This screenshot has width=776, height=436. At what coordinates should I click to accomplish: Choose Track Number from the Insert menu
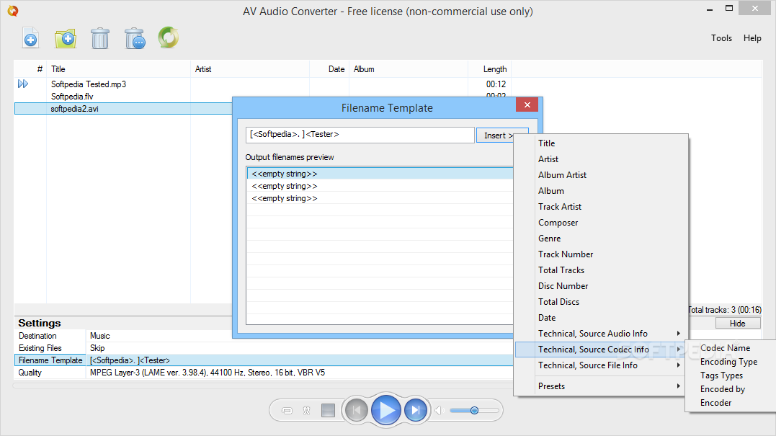(566, 254)
